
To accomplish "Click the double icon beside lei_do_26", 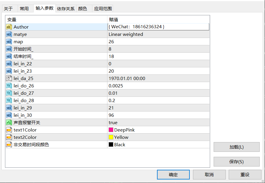I will tap(9, 86).
